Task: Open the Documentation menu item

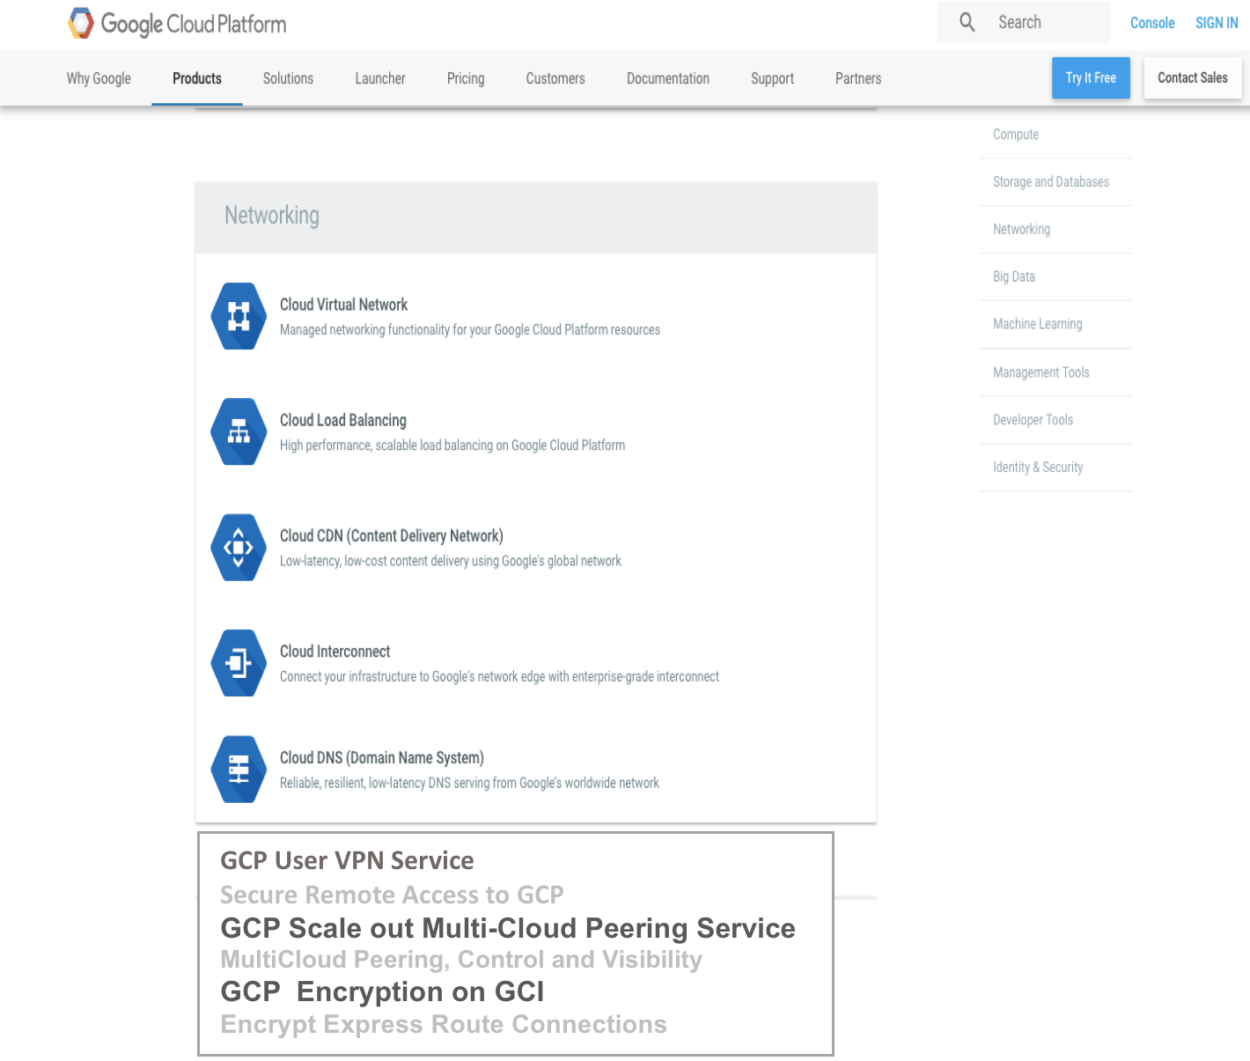Action: point(668,78)
